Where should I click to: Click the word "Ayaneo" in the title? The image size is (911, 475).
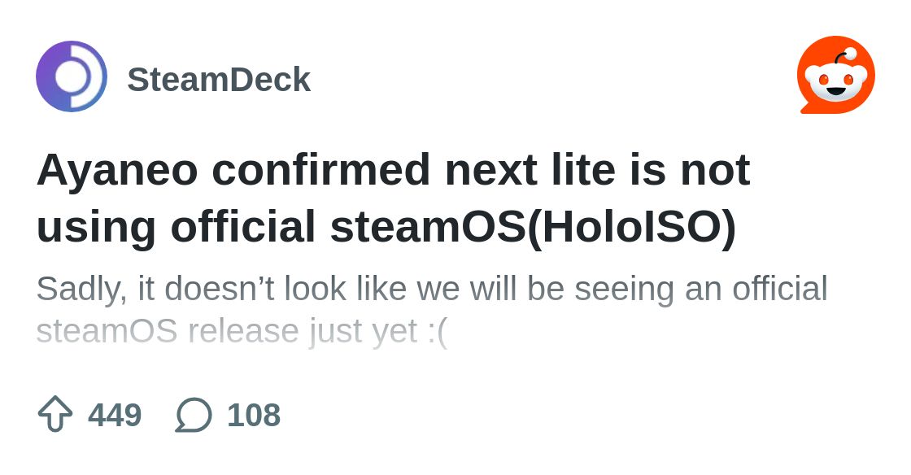[x=117, y=169]
